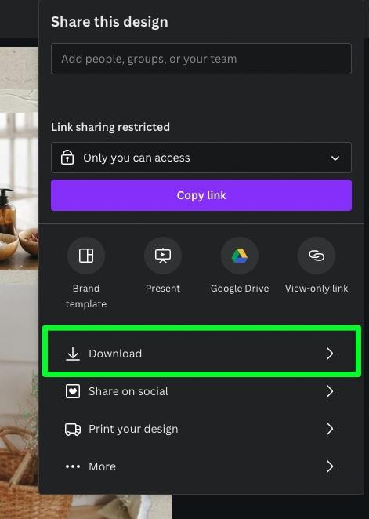
Task: Expand the Only you can access dropdown
Action: tap(201, 158)
